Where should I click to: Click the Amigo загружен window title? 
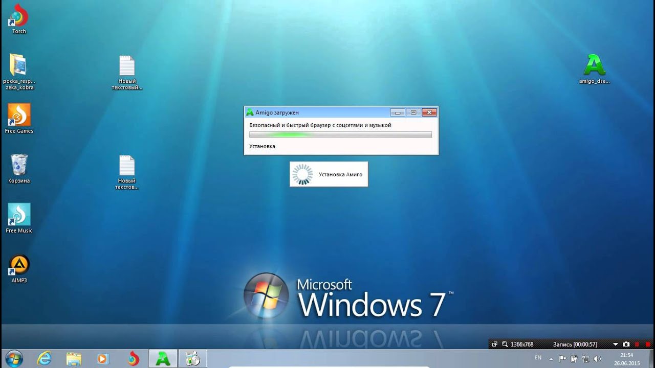tap(277, 112)
